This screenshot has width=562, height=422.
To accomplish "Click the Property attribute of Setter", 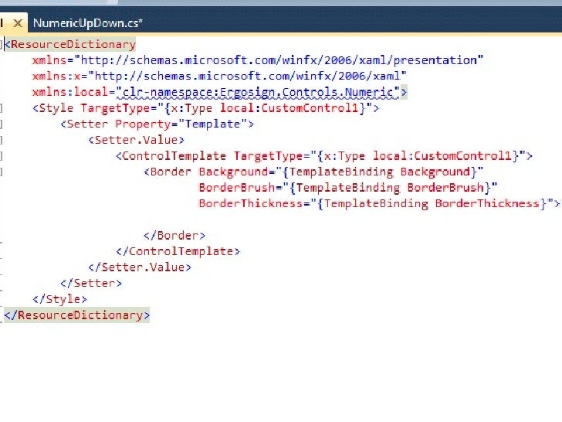I will pos(143,124).
